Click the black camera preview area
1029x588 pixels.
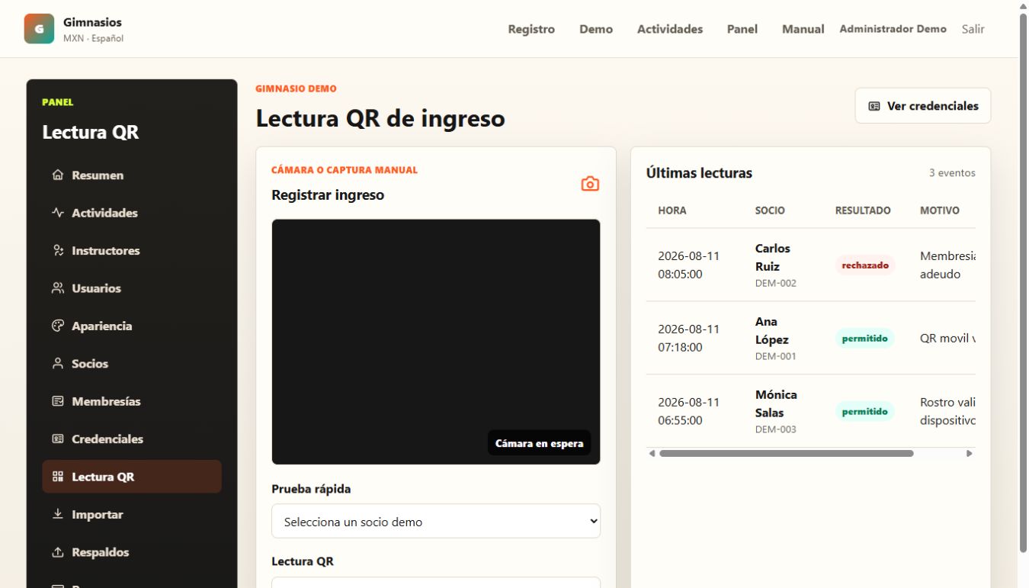click(x=436, y=342)
